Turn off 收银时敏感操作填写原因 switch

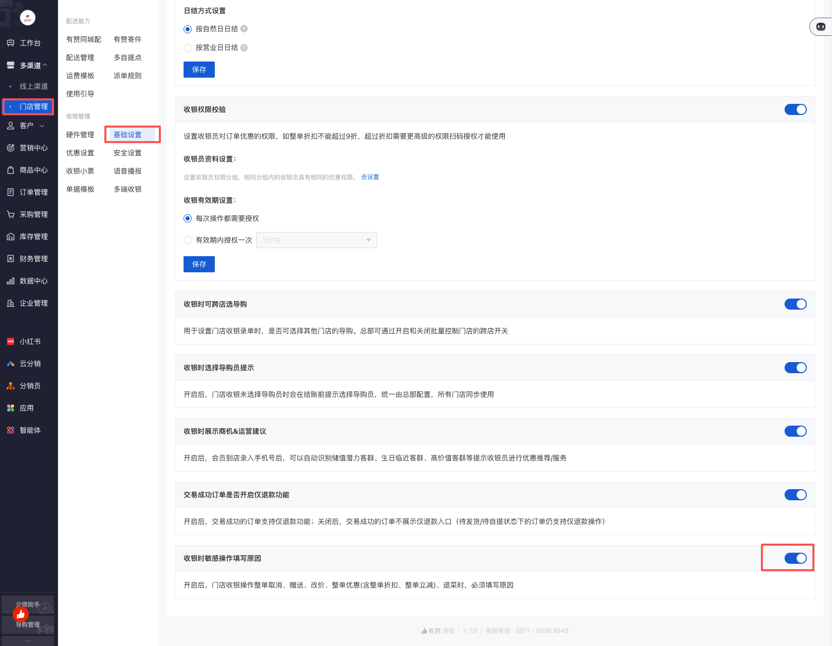click(795, 558)
